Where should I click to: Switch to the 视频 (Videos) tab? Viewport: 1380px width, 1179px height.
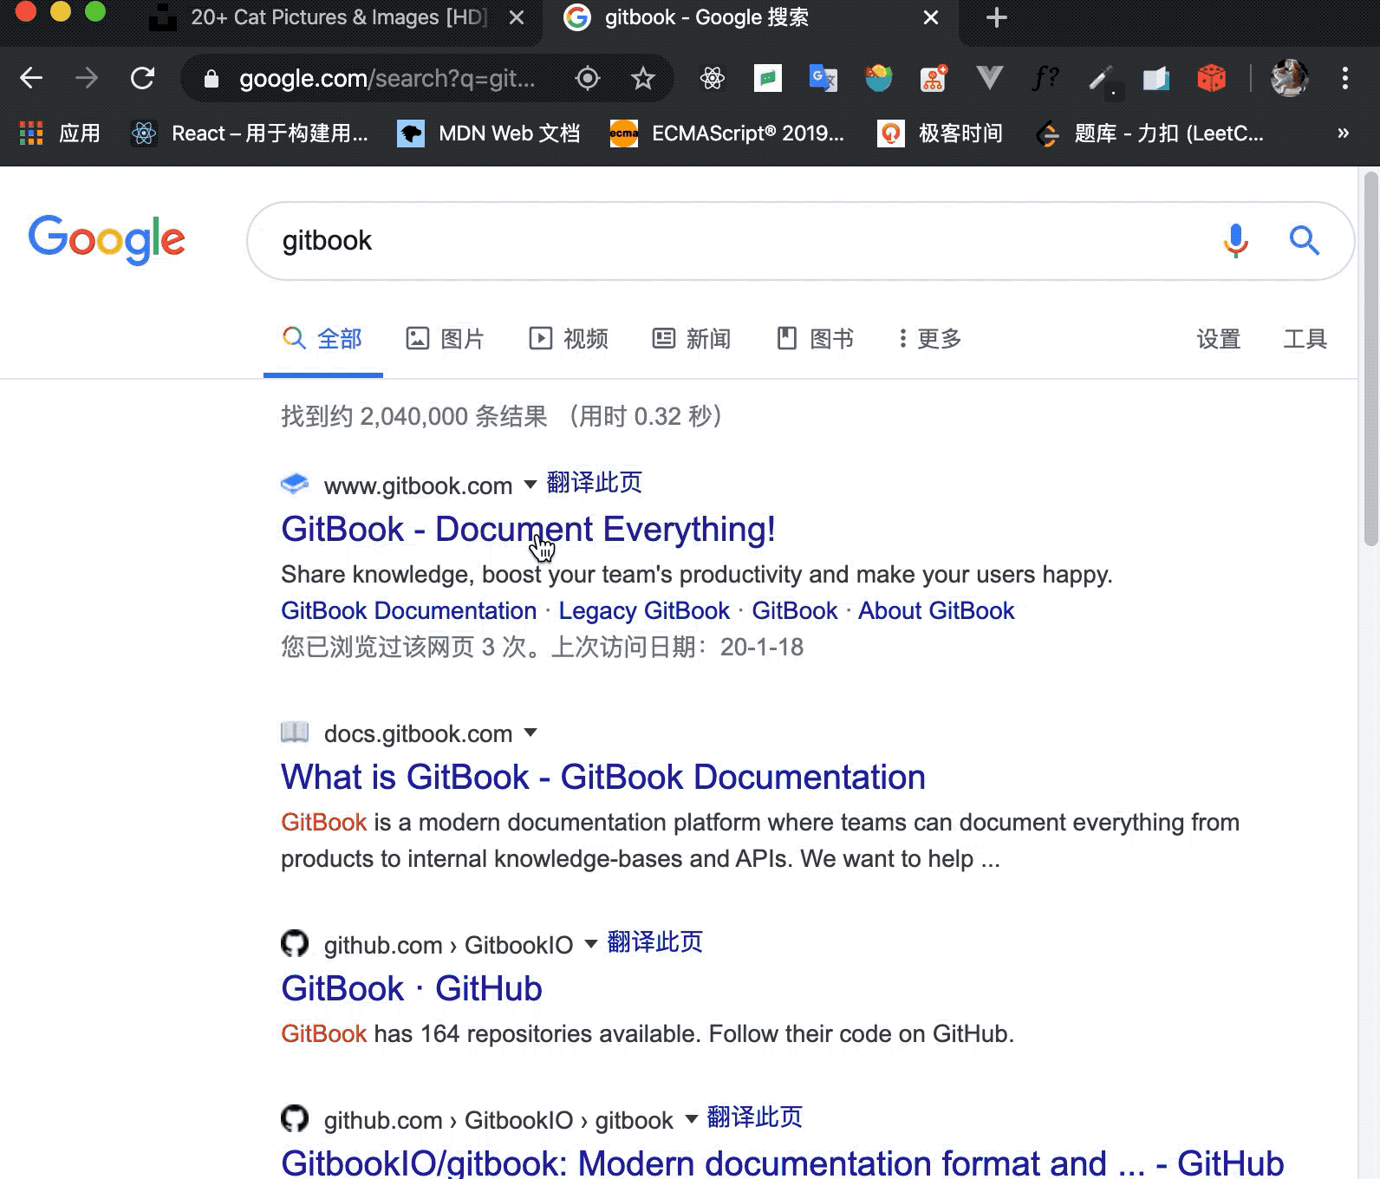point(569,339)
